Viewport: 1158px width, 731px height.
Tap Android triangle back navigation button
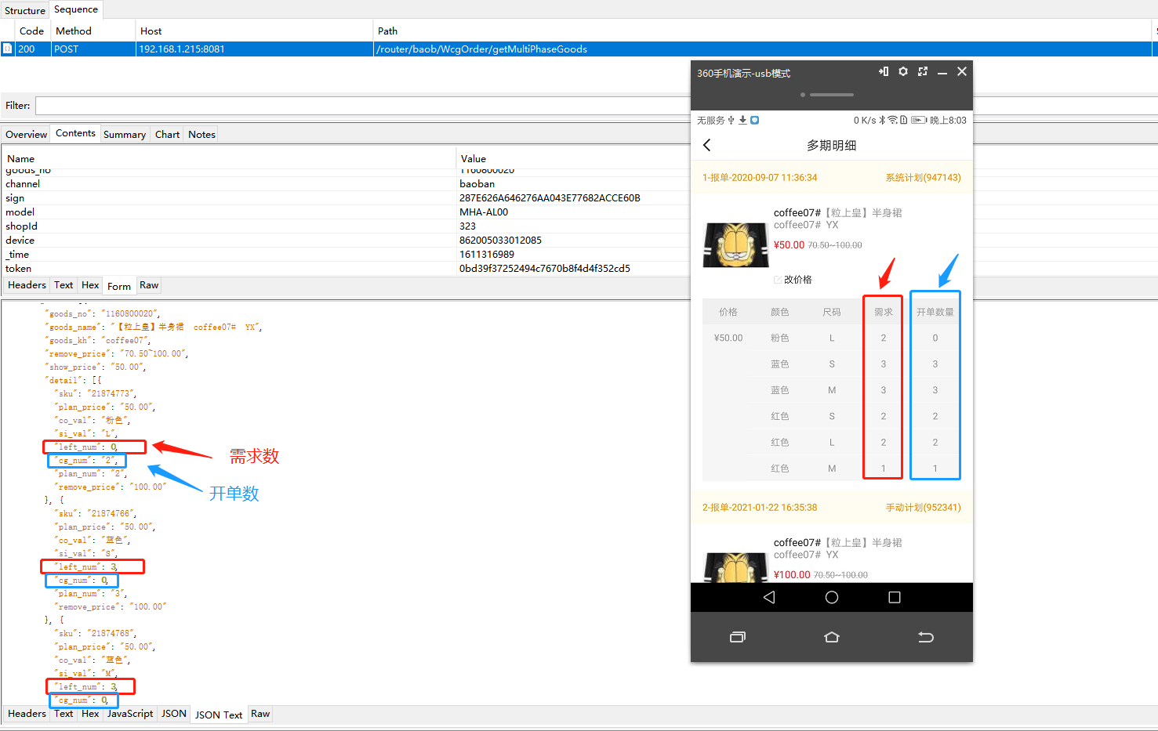click(x=769, y=597)
